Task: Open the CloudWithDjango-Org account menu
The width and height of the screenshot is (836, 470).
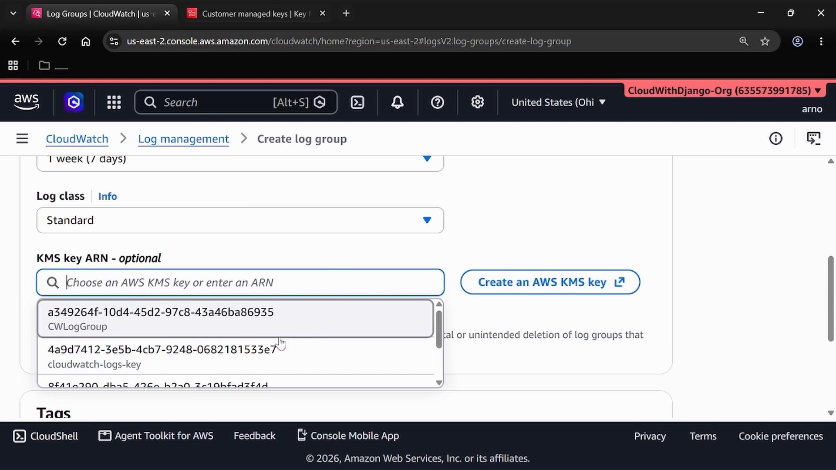Action: click(x=725, y=91)
